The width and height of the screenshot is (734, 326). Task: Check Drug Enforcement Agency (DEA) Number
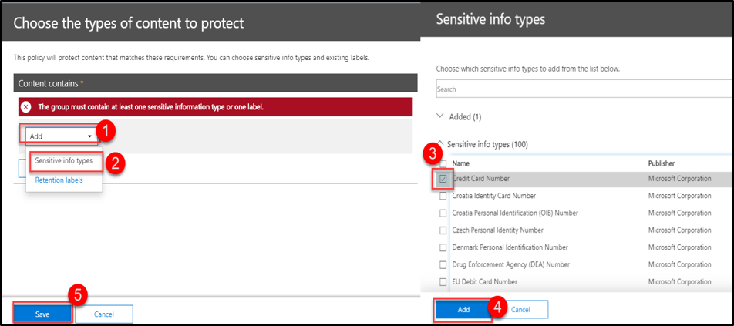coord(443,264)
